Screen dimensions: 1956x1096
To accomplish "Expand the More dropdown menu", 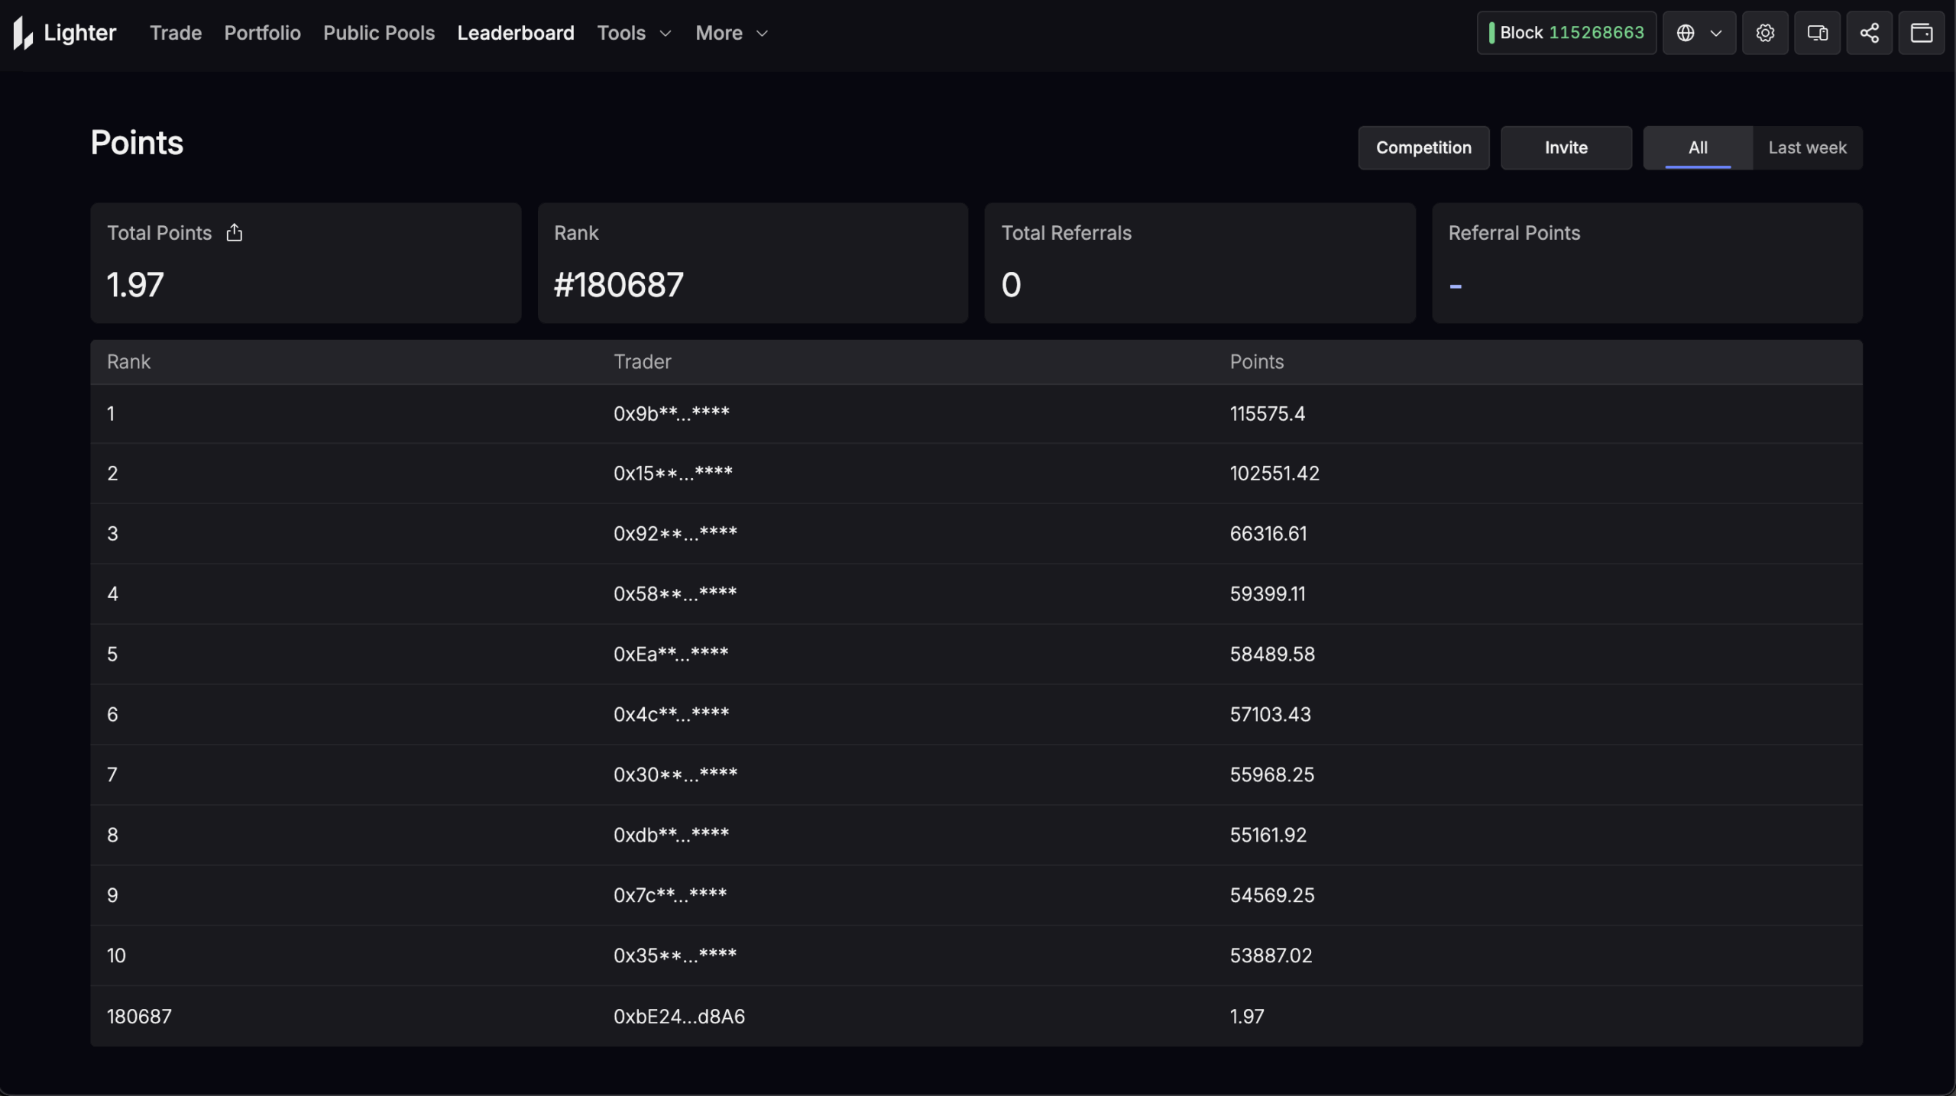I will click(x=730, y=33).
